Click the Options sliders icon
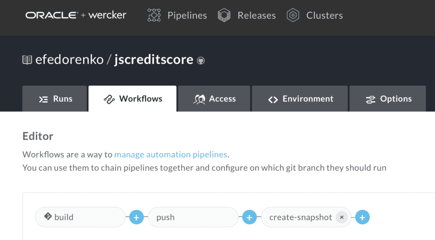Screen dimensions: 435x240 coord(370,100)
